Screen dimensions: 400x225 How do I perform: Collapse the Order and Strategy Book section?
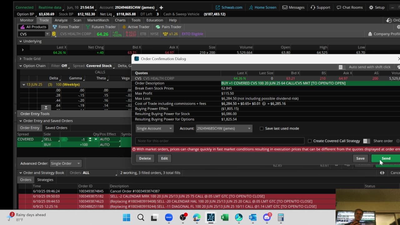coord(21,173)
